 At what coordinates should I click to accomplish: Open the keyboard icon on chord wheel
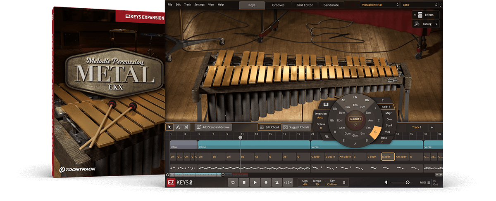coord(326,104)
